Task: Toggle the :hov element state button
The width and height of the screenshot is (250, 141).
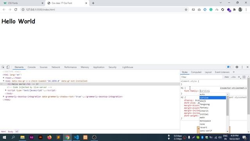Action: (x=227, y=77)
